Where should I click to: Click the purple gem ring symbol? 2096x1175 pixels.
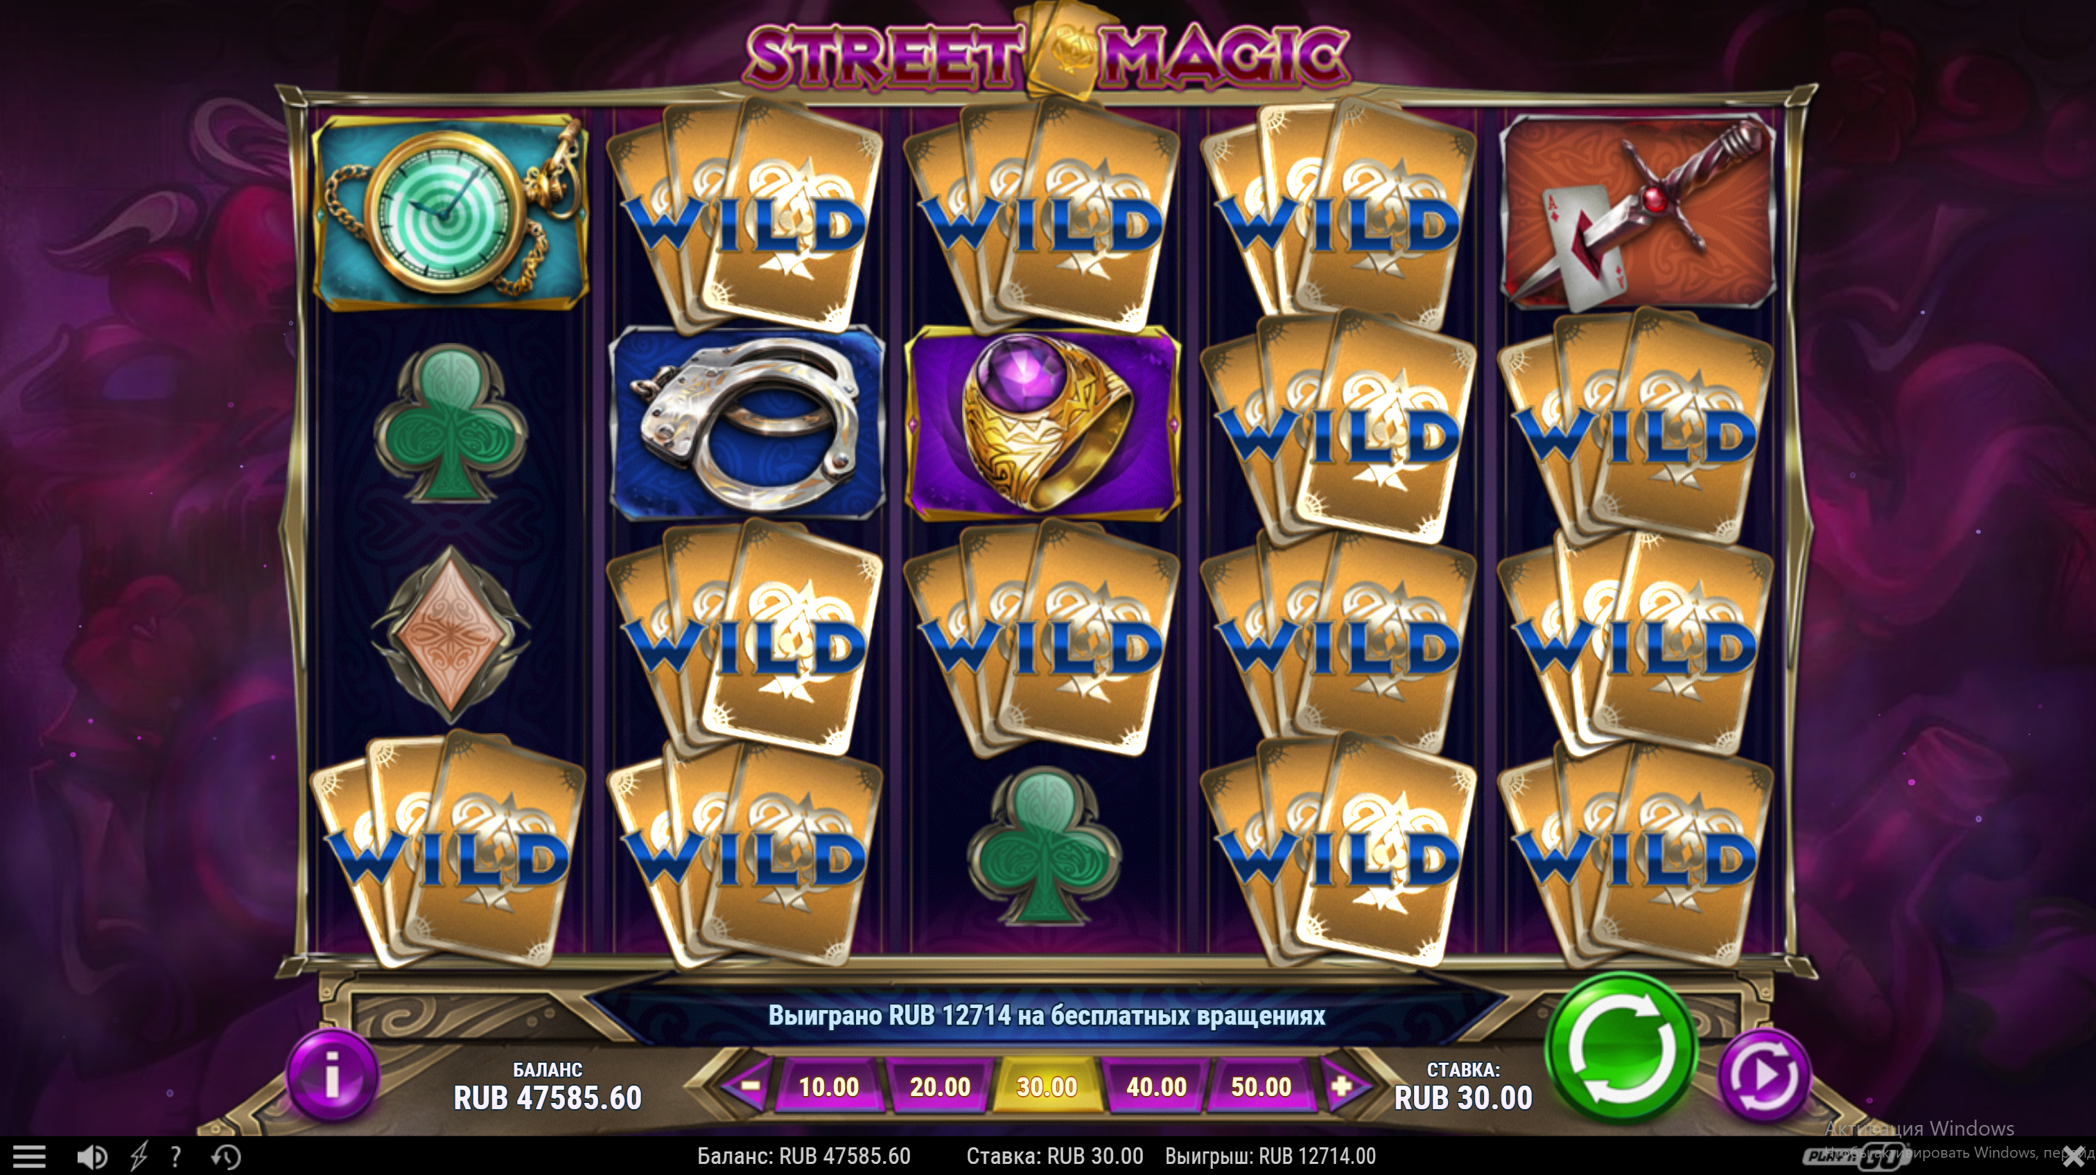pyautogui.click(x=1044, y=423)
